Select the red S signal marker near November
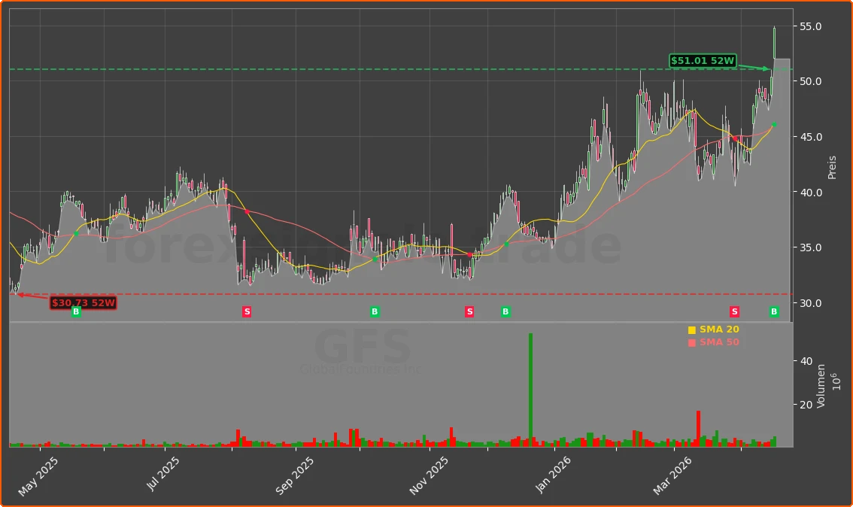Image resolution: width=853 pixels, height=507 pixels. pos(469,311)
